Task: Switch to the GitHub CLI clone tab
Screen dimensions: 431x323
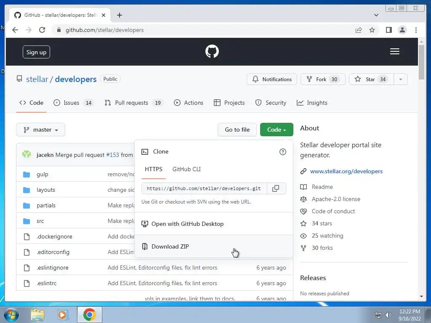Action: click(x=186, y=169)
